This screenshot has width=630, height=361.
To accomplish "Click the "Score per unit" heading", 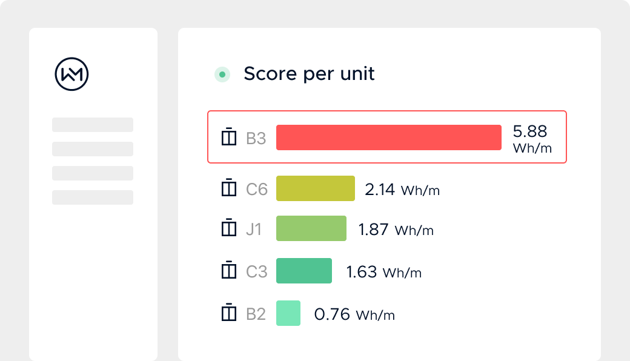I will (x=309, y=74).
